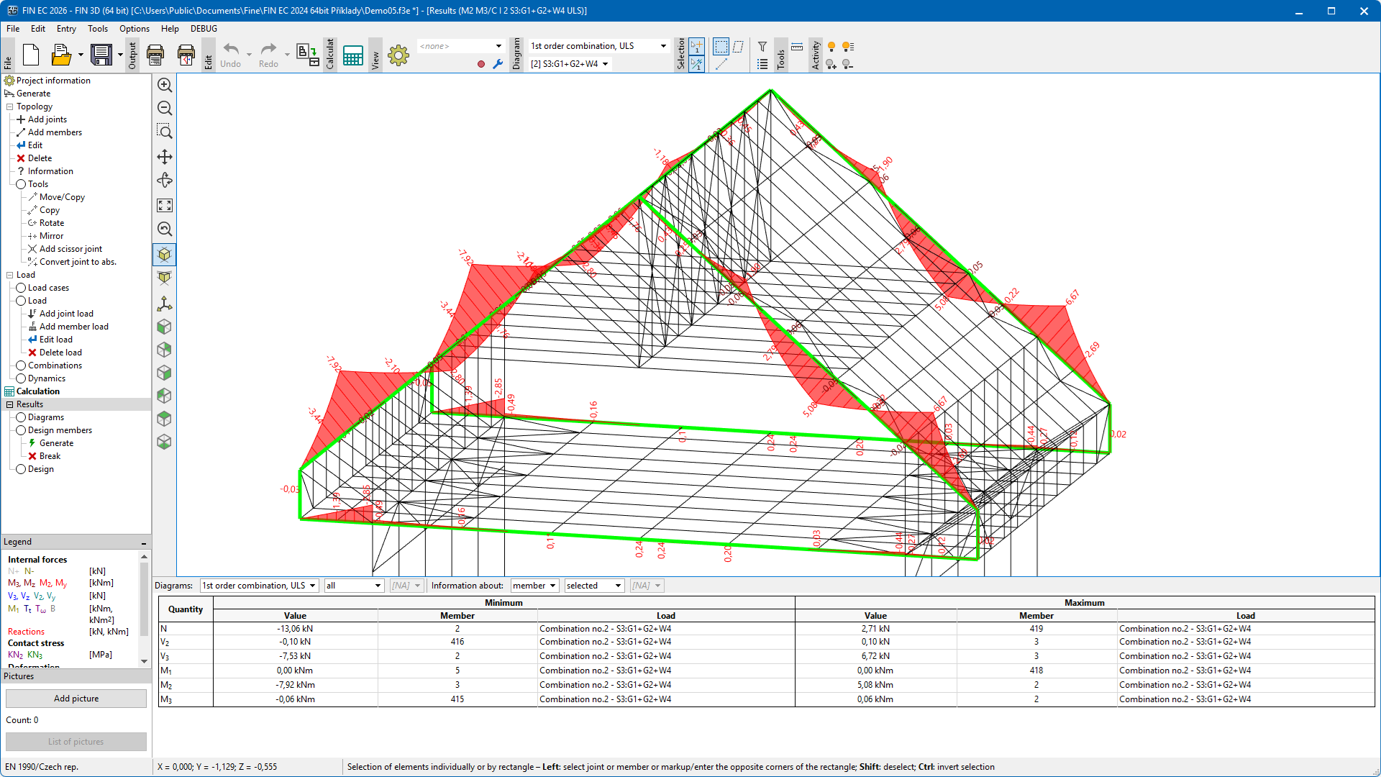Click the selection filter funnel icon

pyautogui.click(x=762, y=47)
